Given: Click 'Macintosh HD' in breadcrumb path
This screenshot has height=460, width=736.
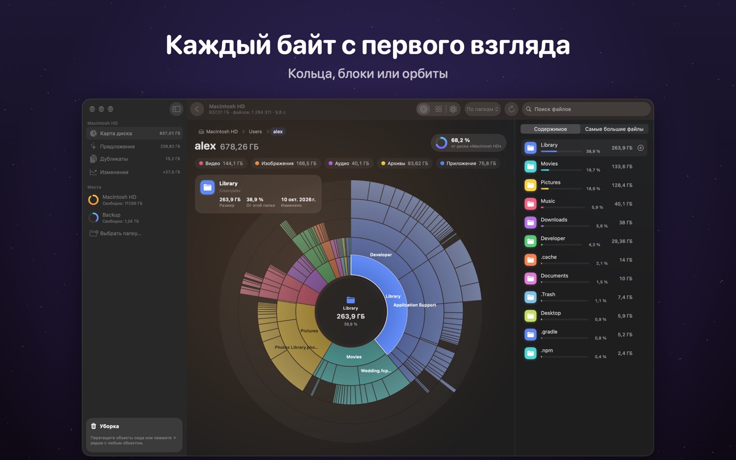Looking at the screenshot, I should [x=218, y=131].
